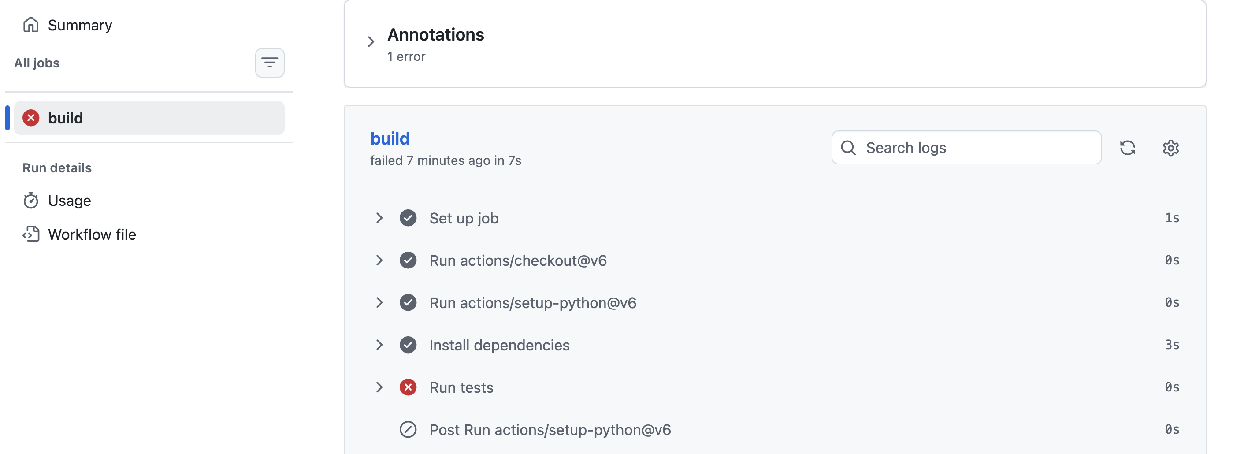Click the blue build job title link
Screen dimensions: 1233x454
(390, 138)
